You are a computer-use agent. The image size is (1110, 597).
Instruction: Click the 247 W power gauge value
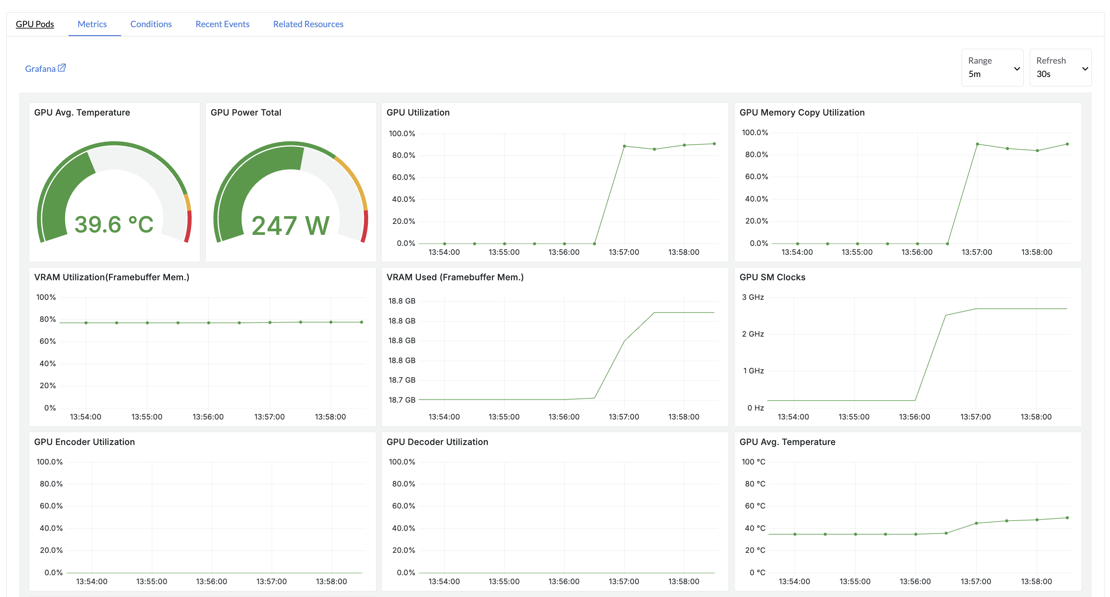tap(290, 226)
